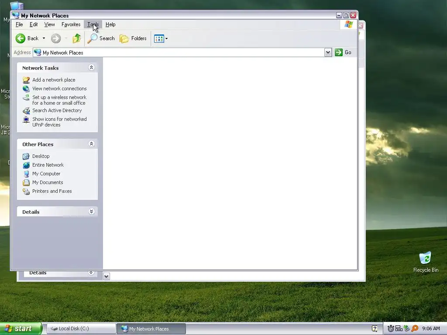This screenshot has width=447, height=335.
Task: Go up one folder level icon
Action: click(77, 38)
